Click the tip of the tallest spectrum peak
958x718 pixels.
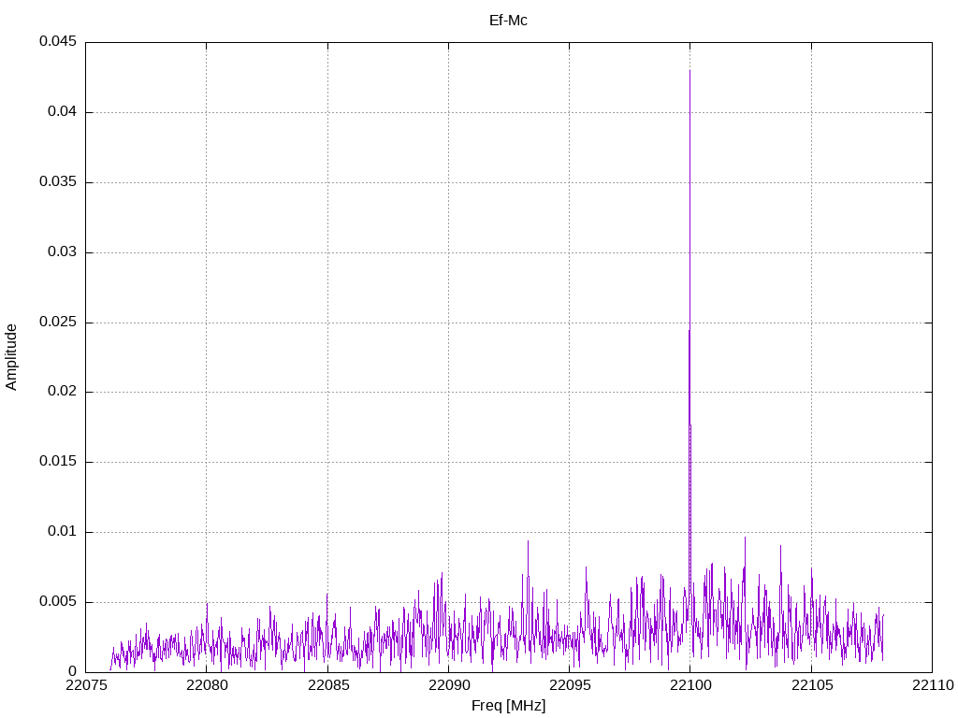689,71
